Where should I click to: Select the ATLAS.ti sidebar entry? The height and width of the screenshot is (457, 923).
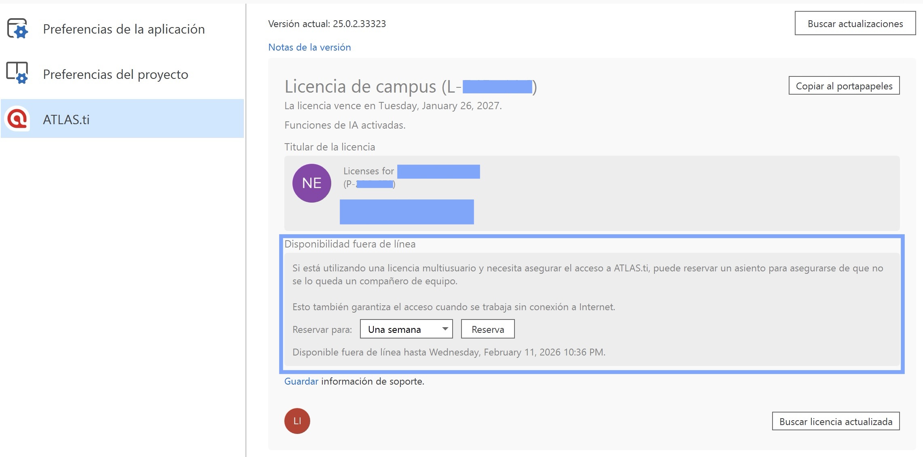click(x=66, y=120)
